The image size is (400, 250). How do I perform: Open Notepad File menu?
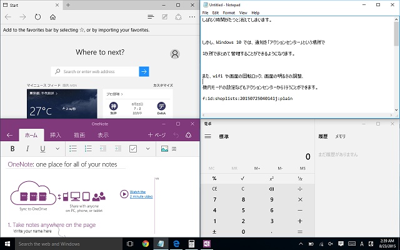(206, 12)
